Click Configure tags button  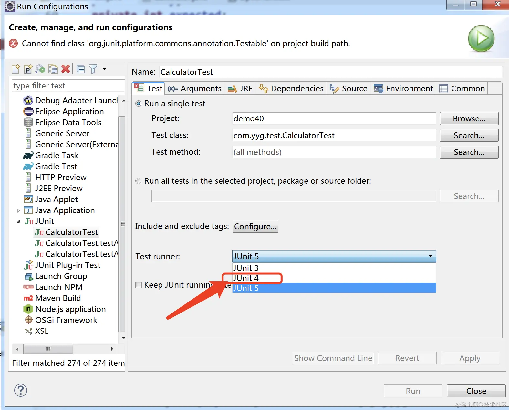(x=255, y=226)
